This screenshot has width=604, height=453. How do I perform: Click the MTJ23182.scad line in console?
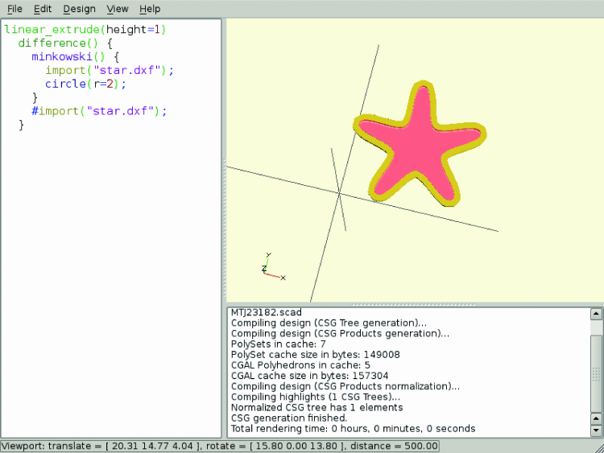[267, 312]
